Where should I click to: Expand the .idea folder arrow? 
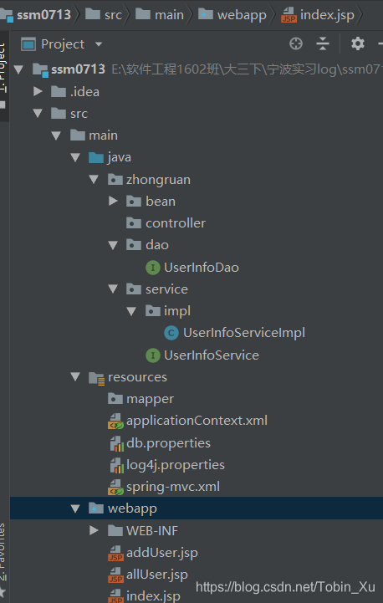pos(38,91)
